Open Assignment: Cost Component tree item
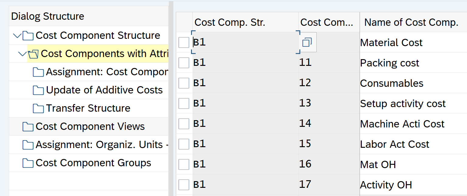 click(106, 72)
